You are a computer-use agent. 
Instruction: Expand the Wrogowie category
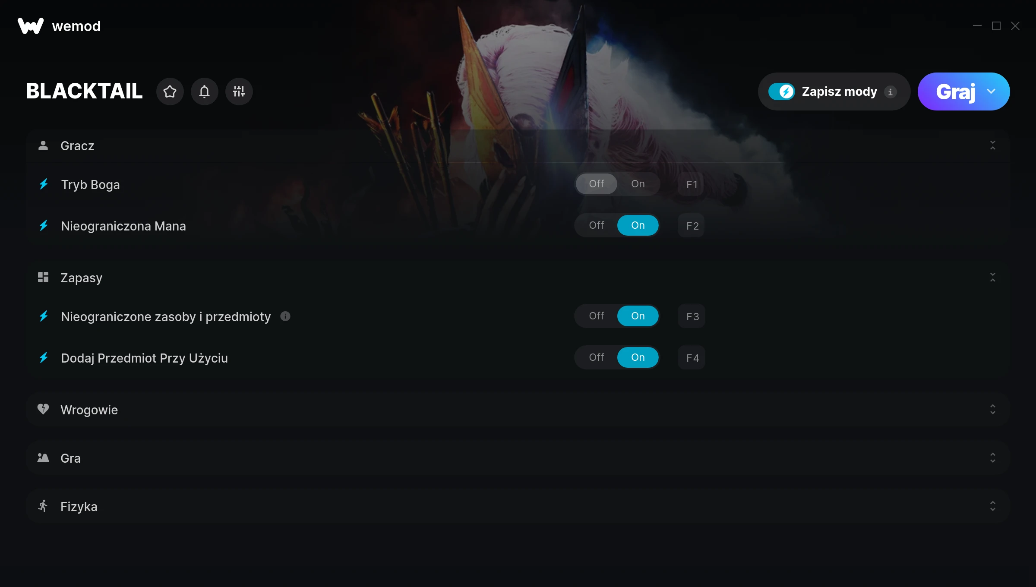(x=992, y=410)
